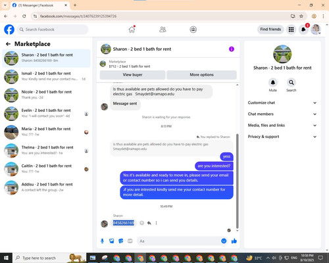Click Sharon's large profile thumbnail

coord(282,54)
